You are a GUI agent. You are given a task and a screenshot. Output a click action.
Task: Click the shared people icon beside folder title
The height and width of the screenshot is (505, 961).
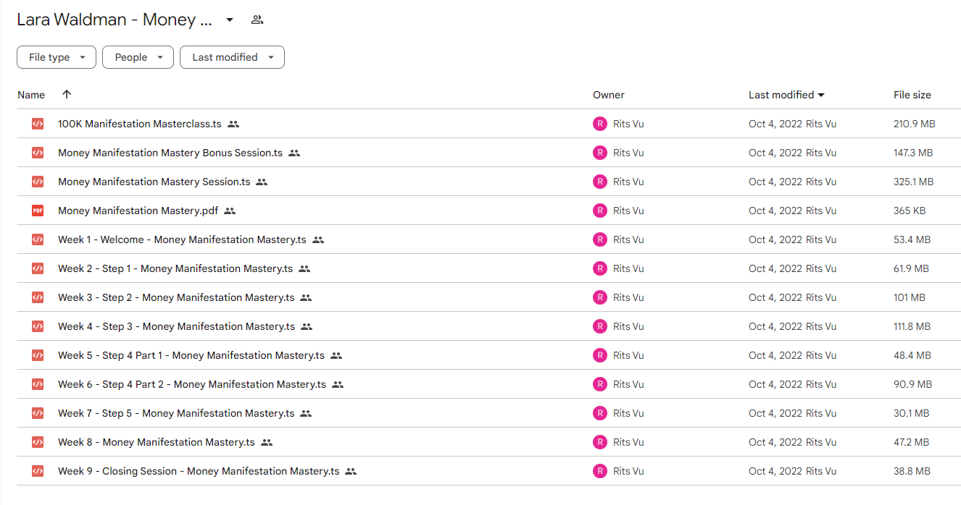pos(257,20)
